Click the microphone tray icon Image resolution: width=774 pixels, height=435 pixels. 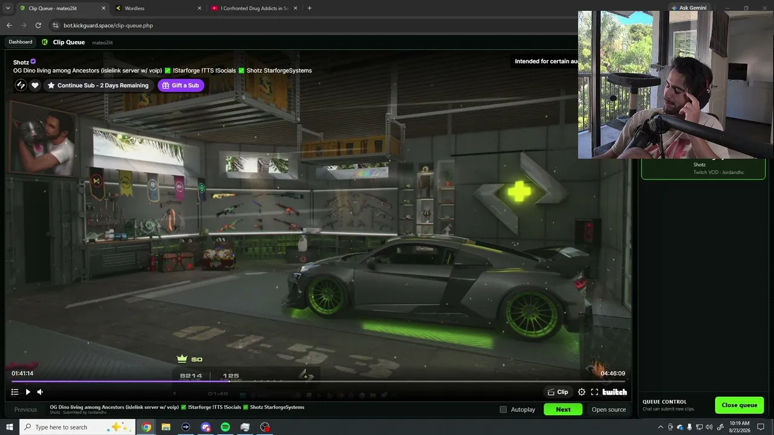tap(689, 427)
